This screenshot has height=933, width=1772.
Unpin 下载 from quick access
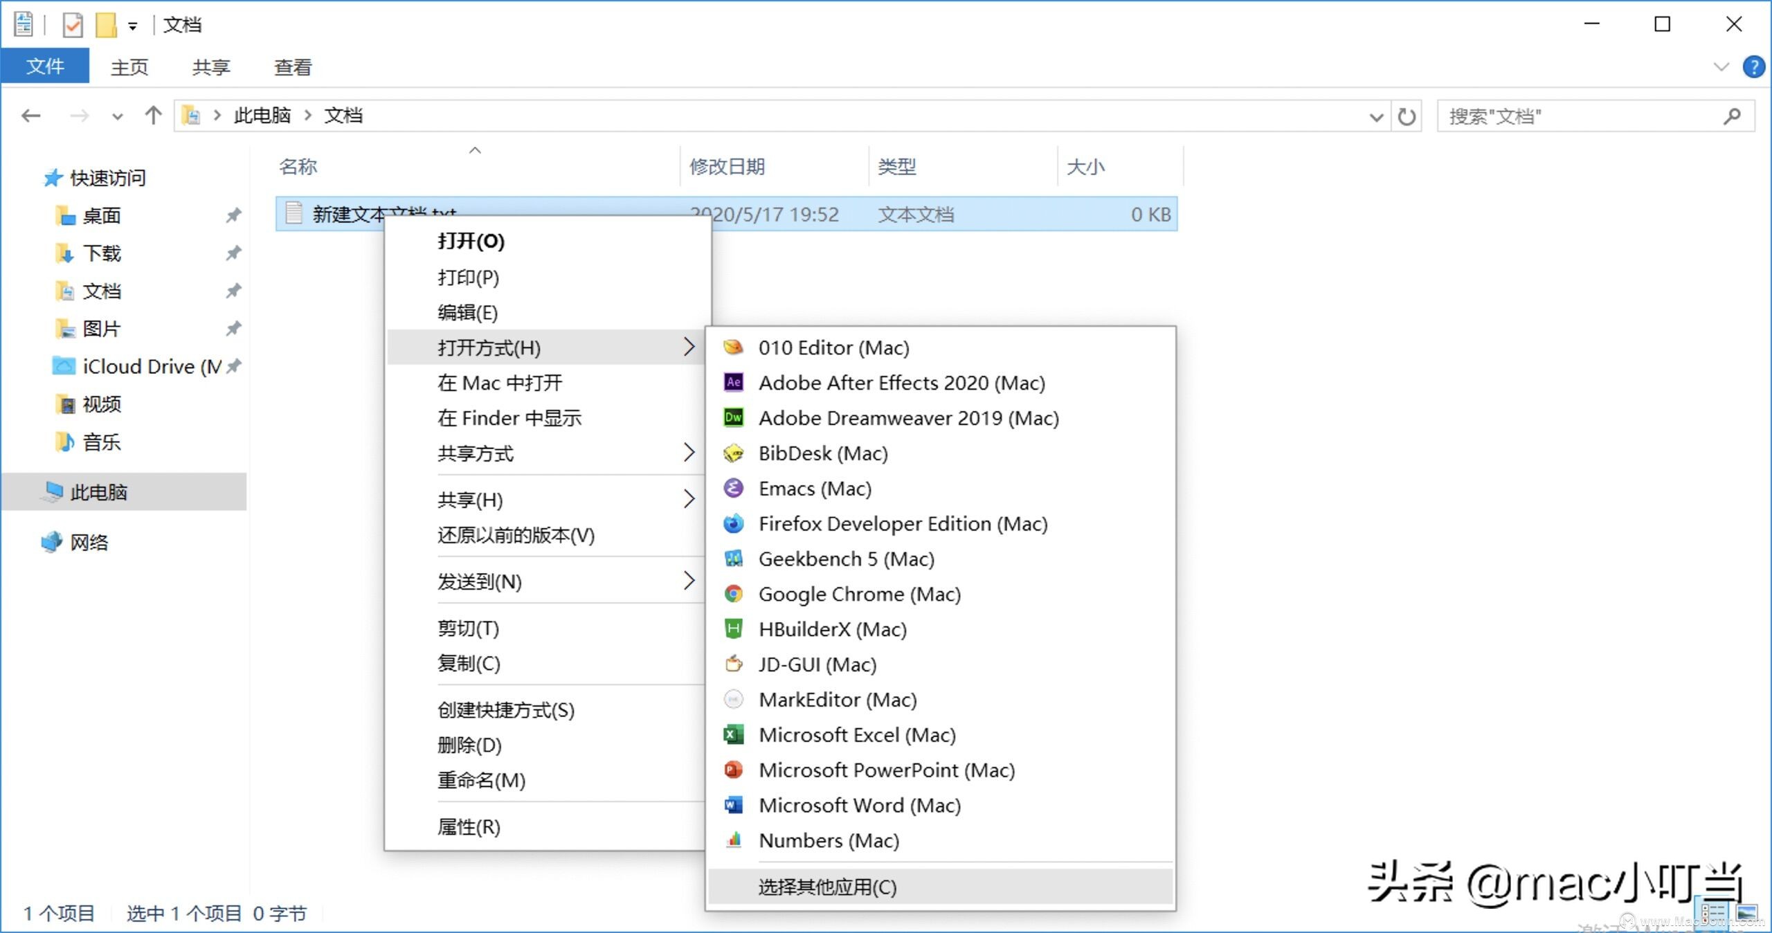[233, 253]
